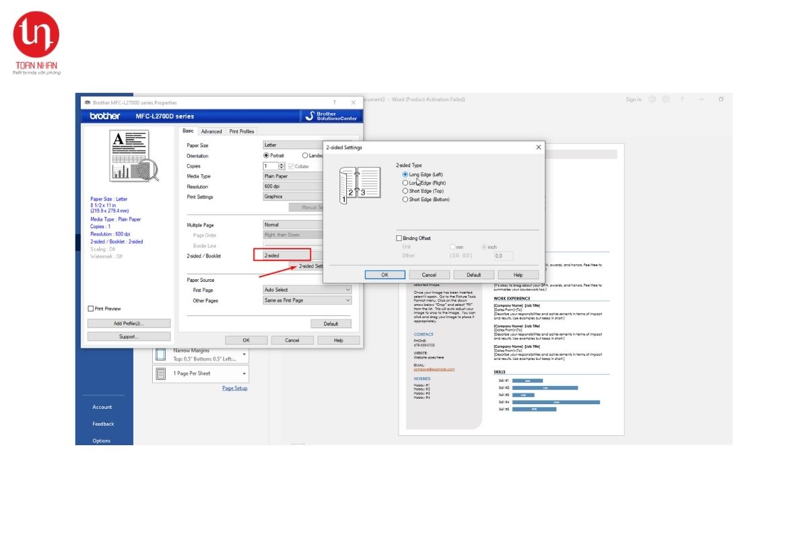Click the frown feedback icon in Word
808x538 pixels.
(666, 100)
